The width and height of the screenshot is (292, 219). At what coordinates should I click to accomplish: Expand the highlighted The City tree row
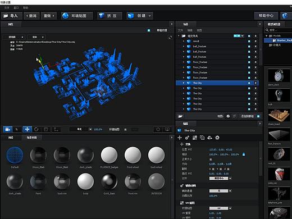184,83
